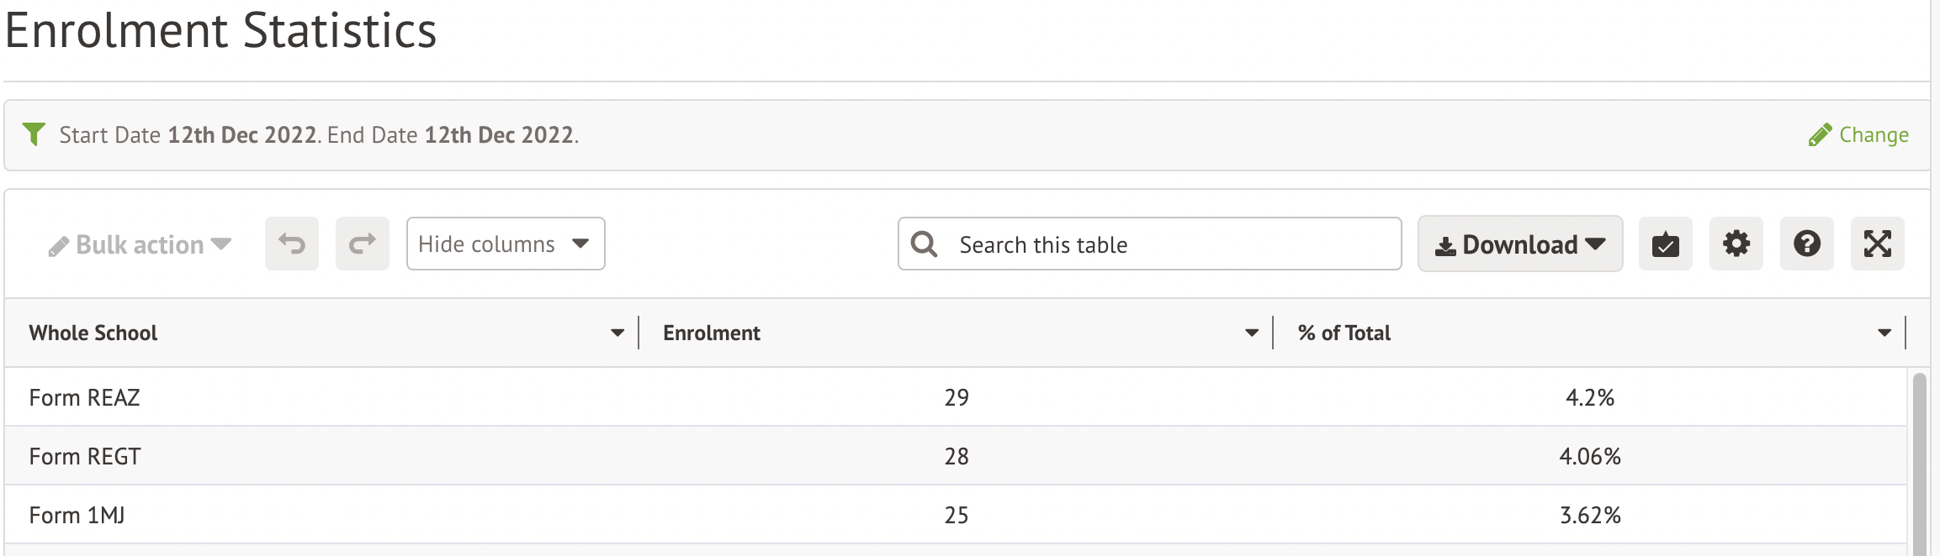The width and height of the screenshot is (1940, 556).
Task: Open % of Total column arrow
Action: coord(1884,333)
